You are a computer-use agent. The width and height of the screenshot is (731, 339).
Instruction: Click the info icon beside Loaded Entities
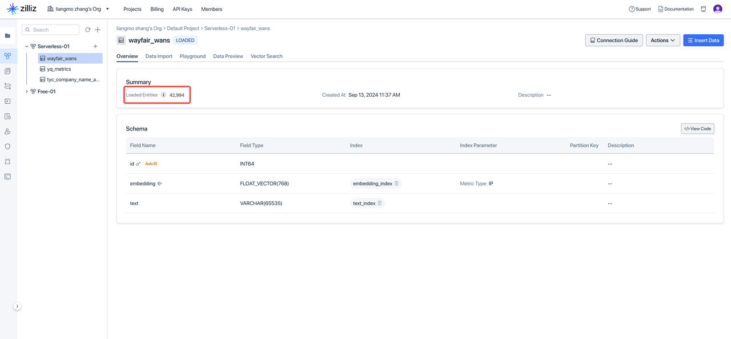tap(163, 95)
